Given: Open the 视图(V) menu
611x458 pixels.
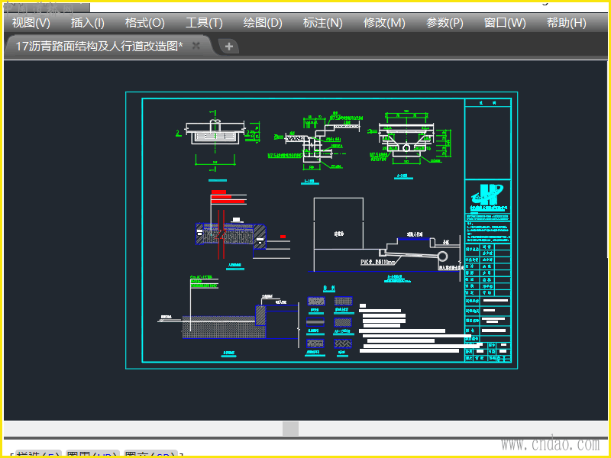Looking at the screenshot, I should point(31,23).
